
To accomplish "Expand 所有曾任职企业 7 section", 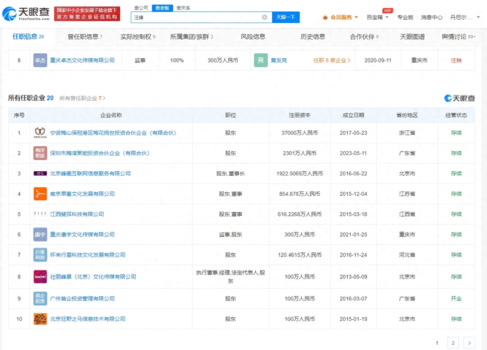I will (82, 98).
